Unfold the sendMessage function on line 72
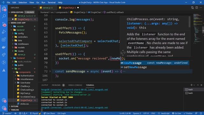 [x=50, y=71]
